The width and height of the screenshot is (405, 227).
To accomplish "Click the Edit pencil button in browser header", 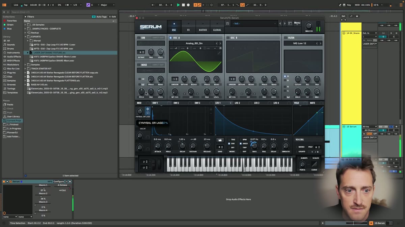I will (x=113, y=16).
